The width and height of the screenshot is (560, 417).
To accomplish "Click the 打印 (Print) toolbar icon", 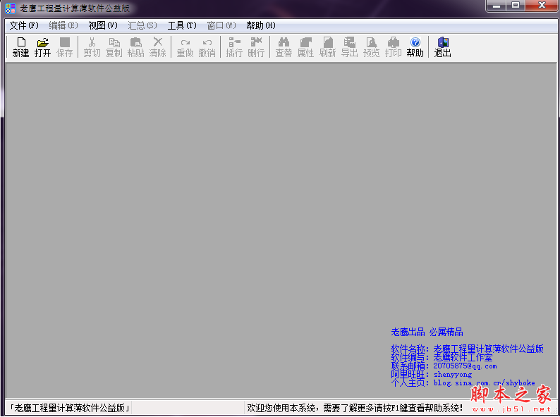I will click(394, 47).
